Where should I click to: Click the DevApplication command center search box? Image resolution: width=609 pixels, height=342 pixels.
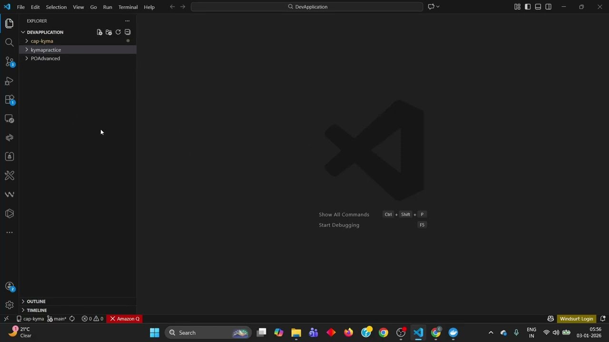pos(307,7)
